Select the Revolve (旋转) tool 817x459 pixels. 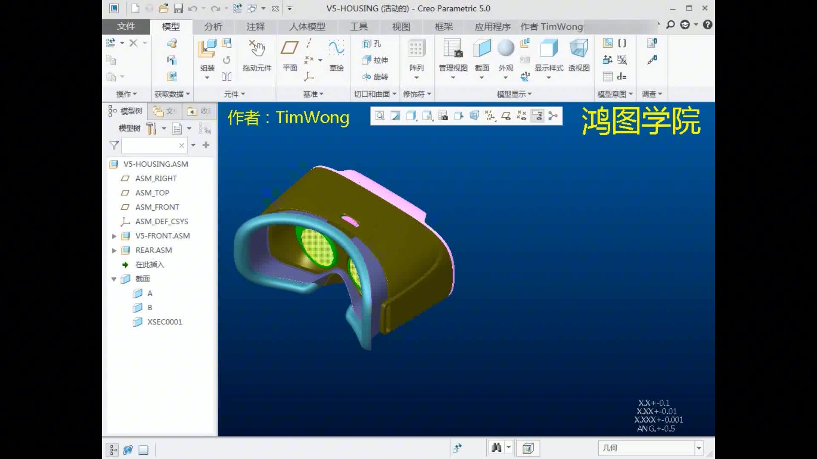tap(374, 76)
